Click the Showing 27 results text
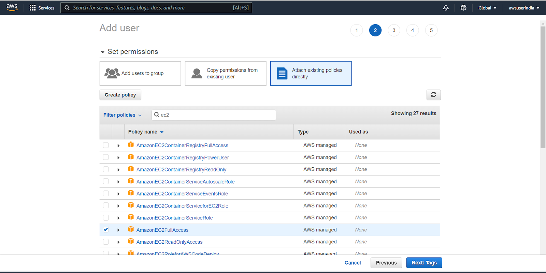The height and width of the screenshot is (273, 546). (414, 113)
